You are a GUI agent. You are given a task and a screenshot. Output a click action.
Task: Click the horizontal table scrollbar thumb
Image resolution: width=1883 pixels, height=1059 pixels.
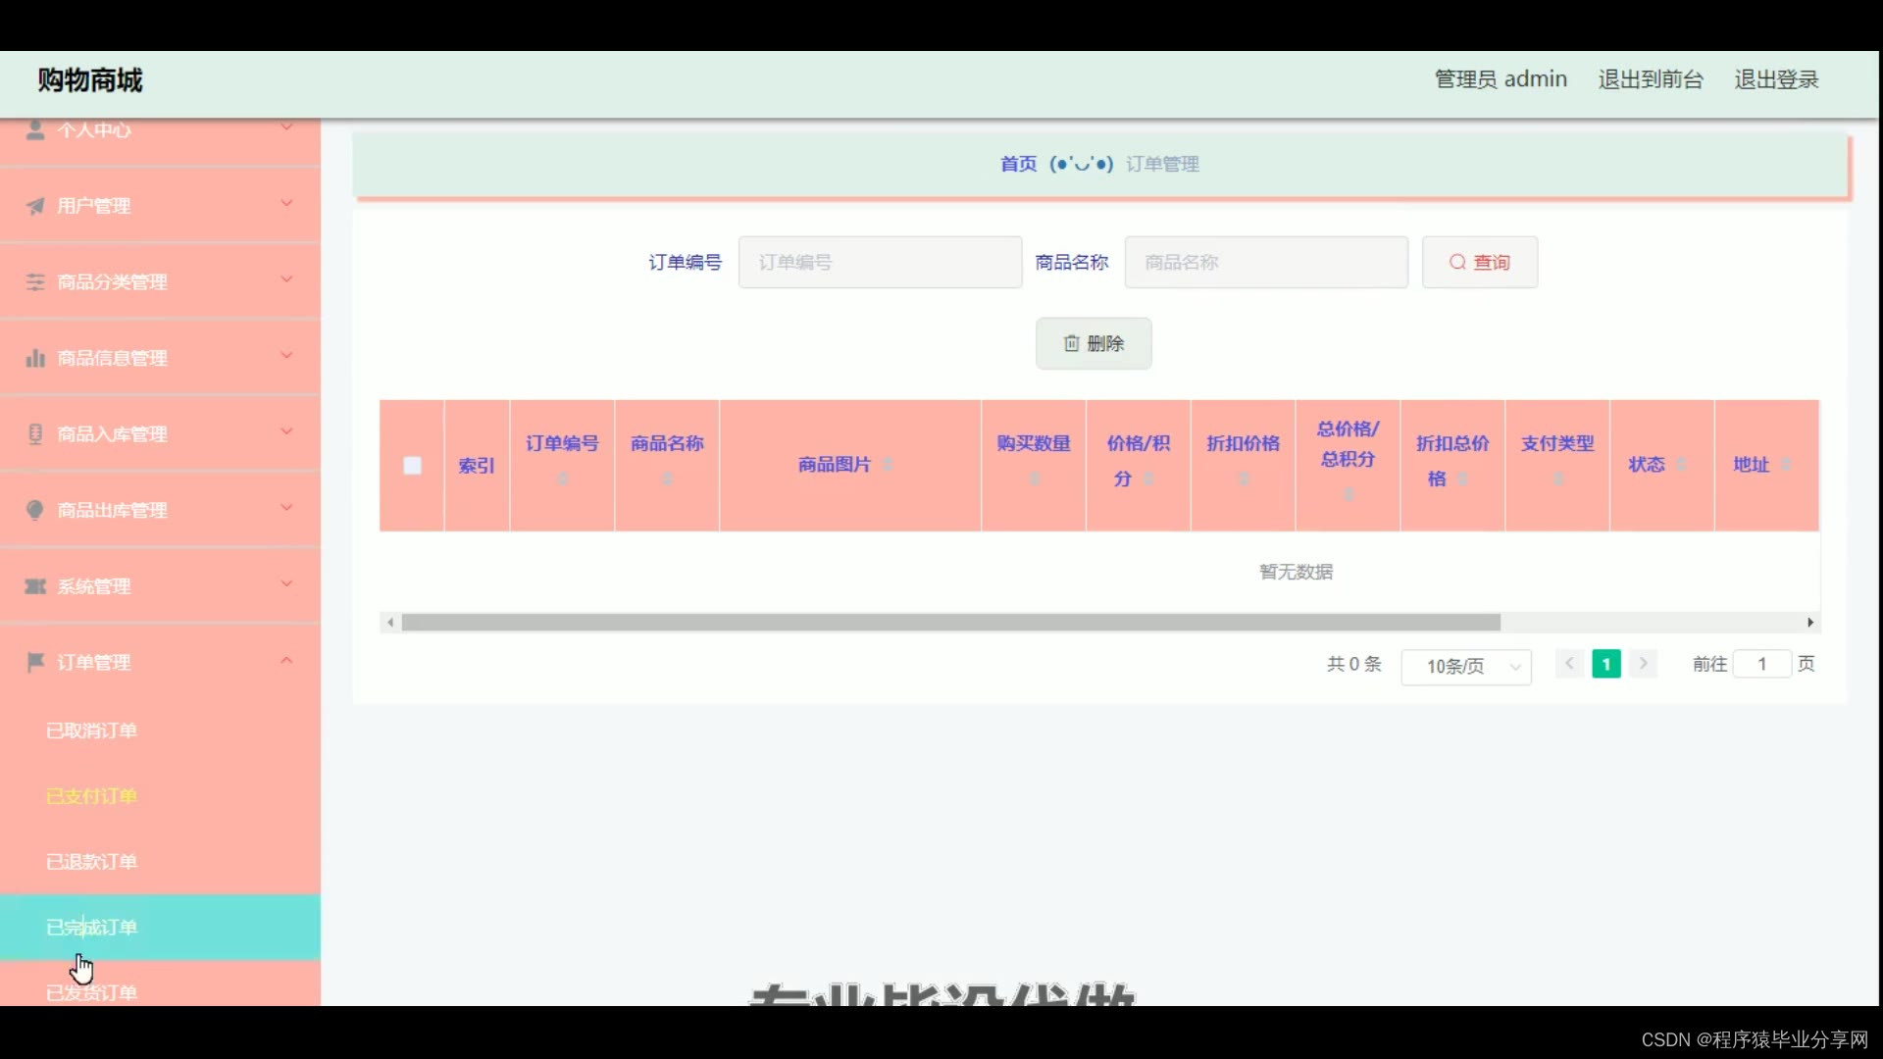tap(949, 623)
